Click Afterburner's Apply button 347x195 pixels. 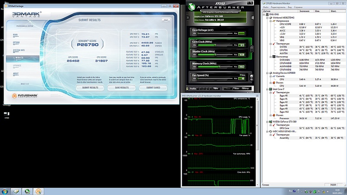point(228,89)
